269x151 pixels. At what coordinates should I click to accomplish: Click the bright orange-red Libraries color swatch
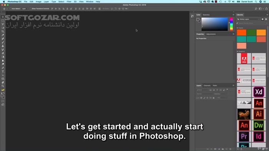242,33
